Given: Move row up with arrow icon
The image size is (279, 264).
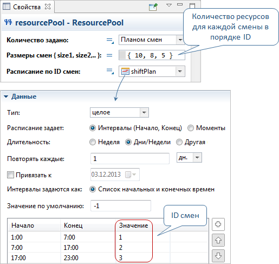Looking at the screenshot, I should (218, 240).
